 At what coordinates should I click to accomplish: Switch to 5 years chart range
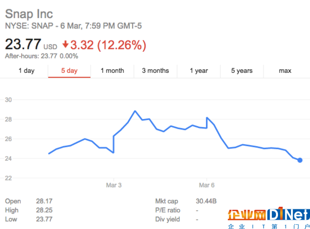coord(242,71)
